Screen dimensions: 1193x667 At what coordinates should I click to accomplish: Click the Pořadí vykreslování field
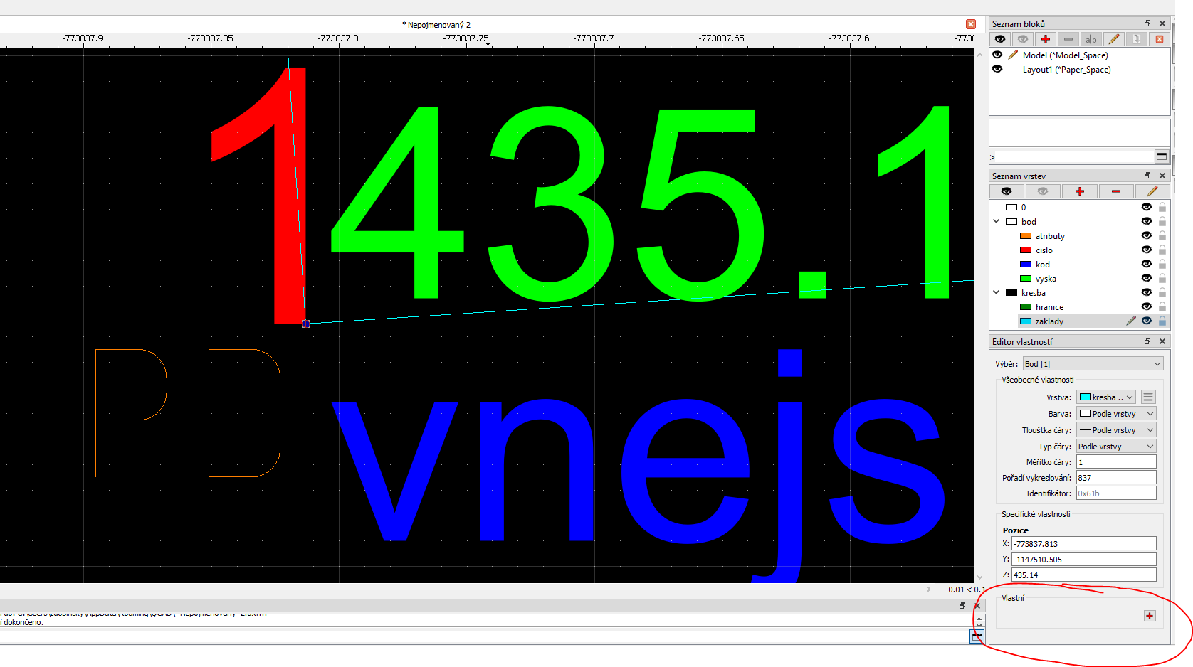click(1116, 478)
